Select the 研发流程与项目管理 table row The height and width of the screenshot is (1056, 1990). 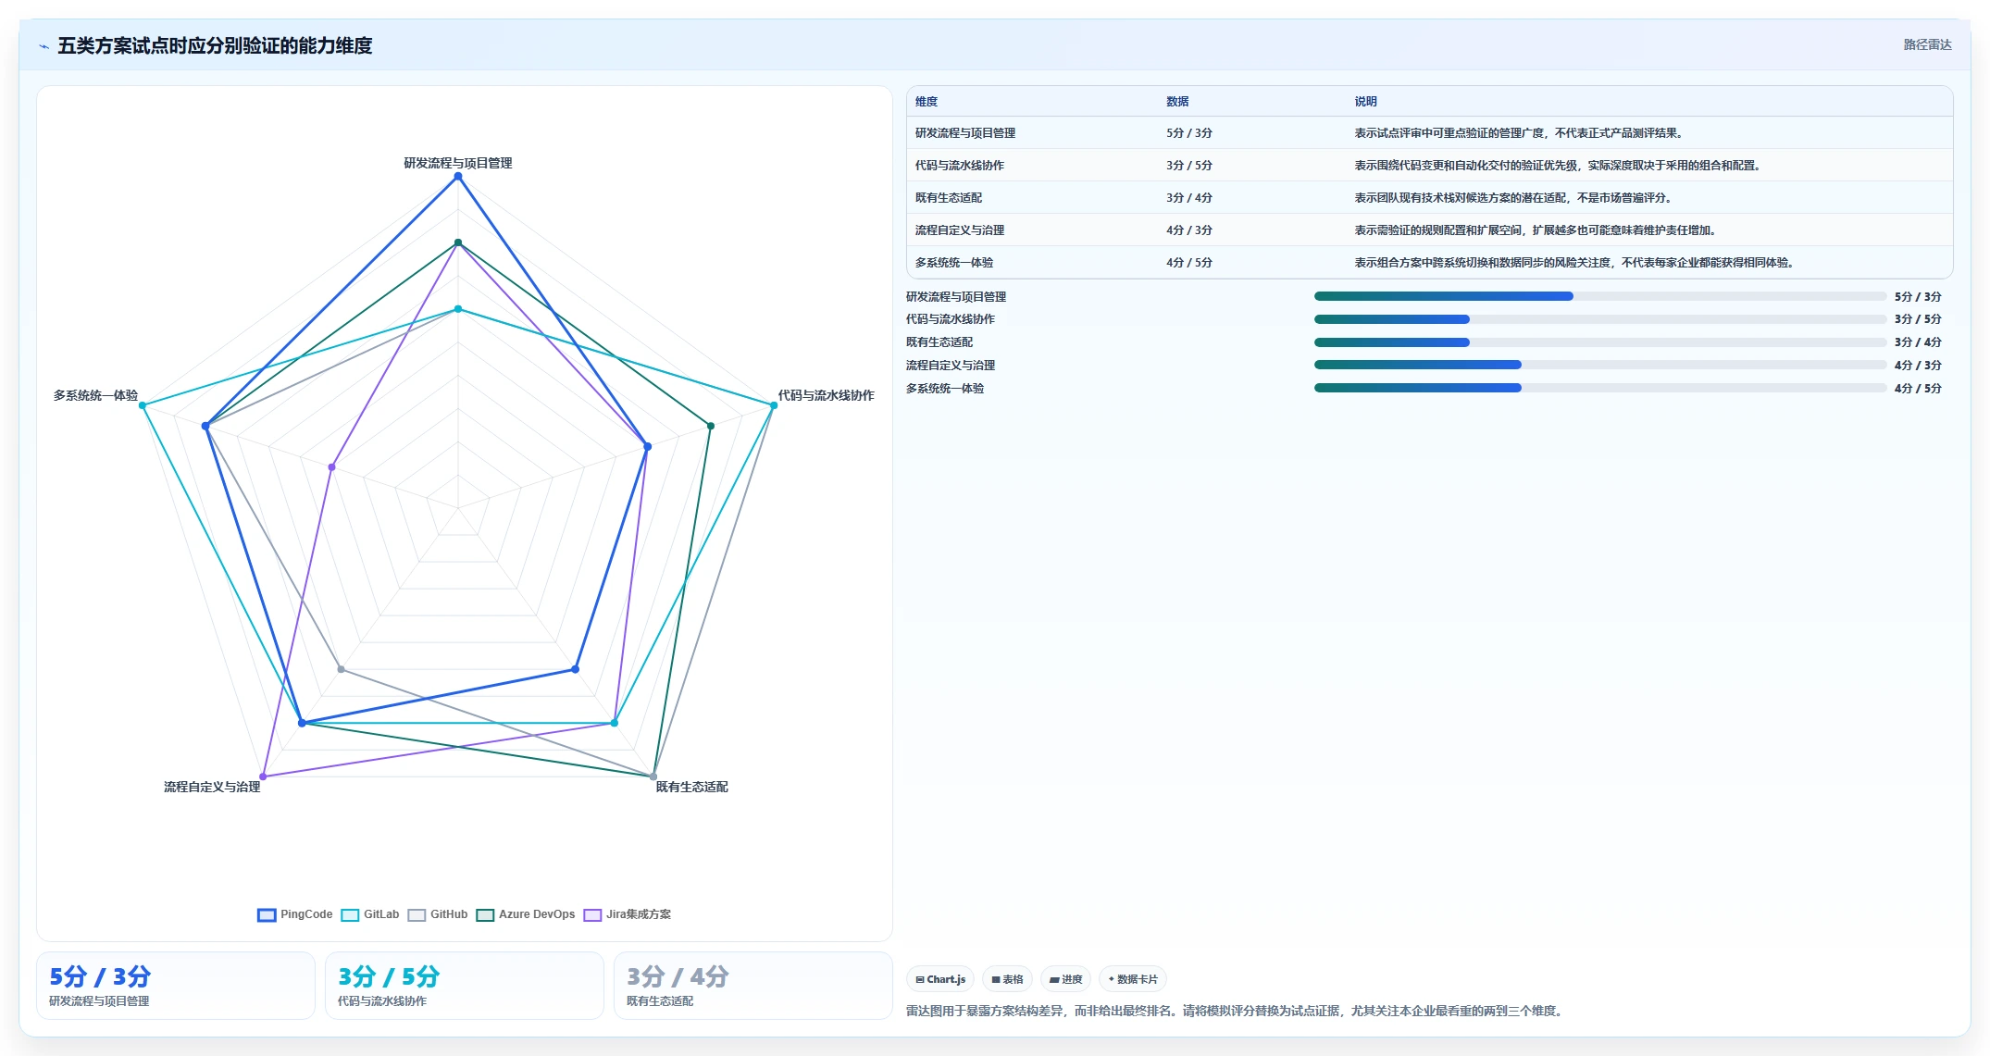click(1430, 133)
